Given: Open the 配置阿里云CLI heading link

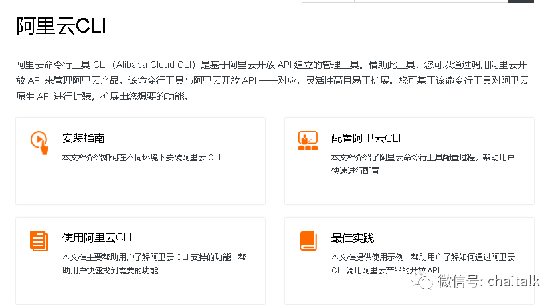Looking at the screenshot, I should [x=366, y=138].
